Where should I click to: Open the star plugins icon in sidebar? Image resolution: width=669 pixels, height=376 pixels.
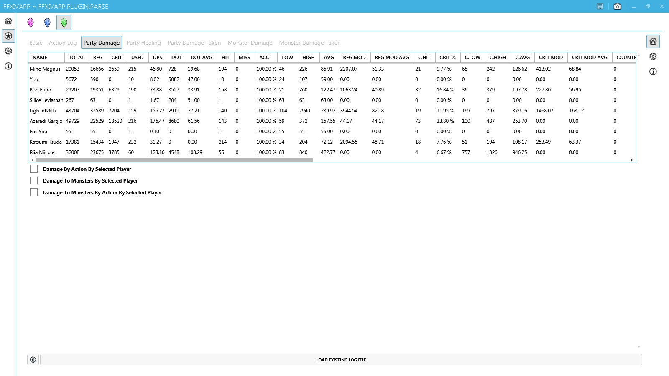click(x=8, y=36)
